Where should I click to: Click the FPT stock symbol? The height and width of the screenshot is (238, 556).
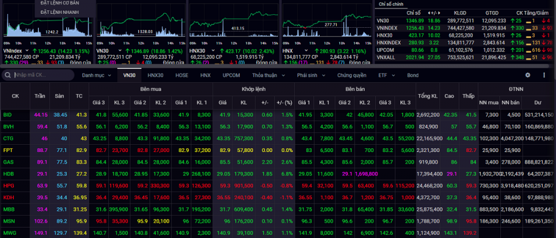(8, 150)
